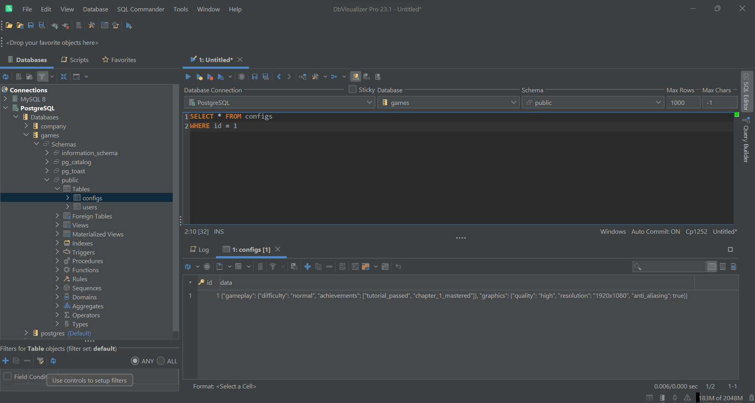Delete row with the minus icon in grid toolbar
755x403 pixels.
click(x=329, y=266)
